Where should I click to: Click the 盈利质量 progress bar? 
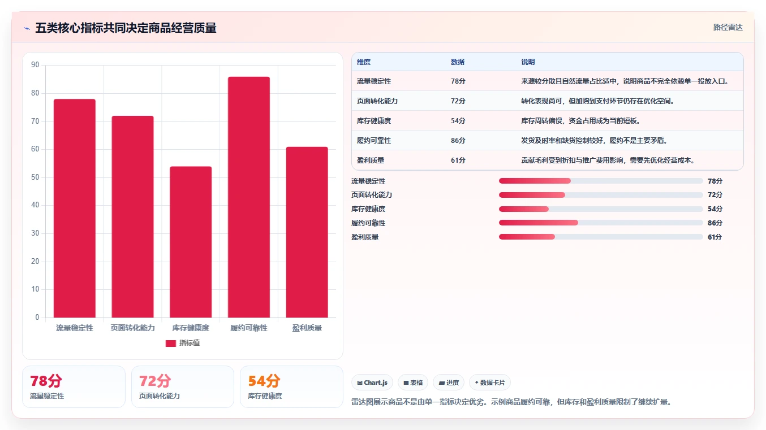pos(601,237)
